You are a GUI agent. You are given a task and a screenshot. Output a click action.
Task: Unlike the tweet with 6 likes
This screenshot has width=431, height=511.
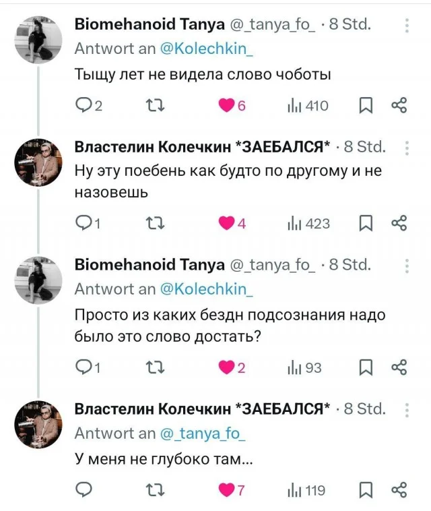tap(227, 105)
